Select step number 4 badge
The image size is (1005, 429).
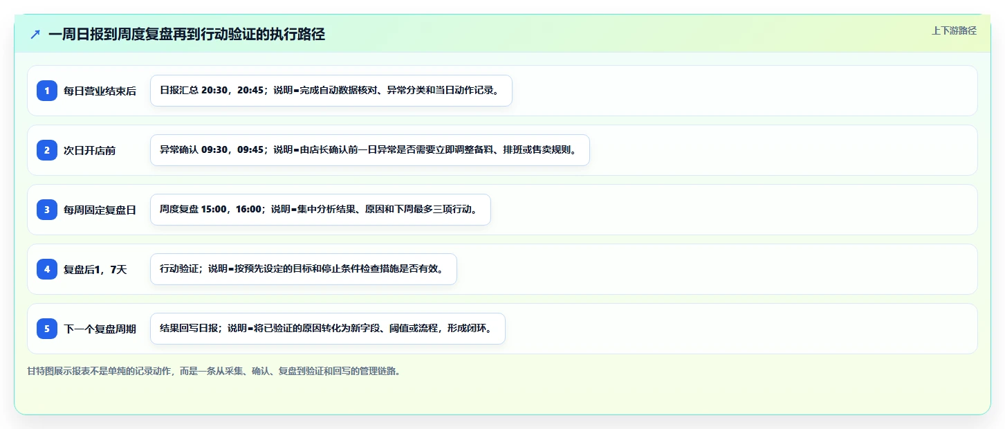tap(47, 269)
